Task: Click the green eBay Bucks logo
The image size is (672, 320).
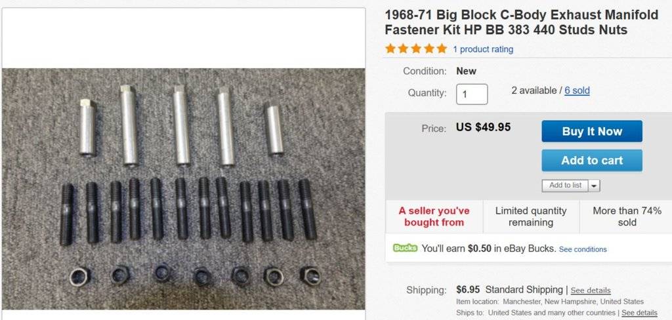Action: point(405,249)
